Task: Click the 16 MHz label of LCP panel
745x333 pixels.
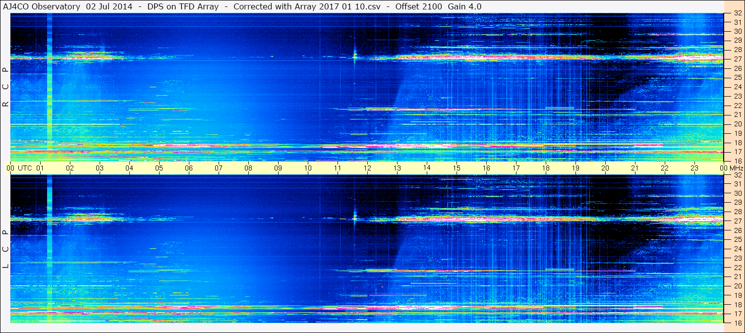Action: (x=738, y=323)
